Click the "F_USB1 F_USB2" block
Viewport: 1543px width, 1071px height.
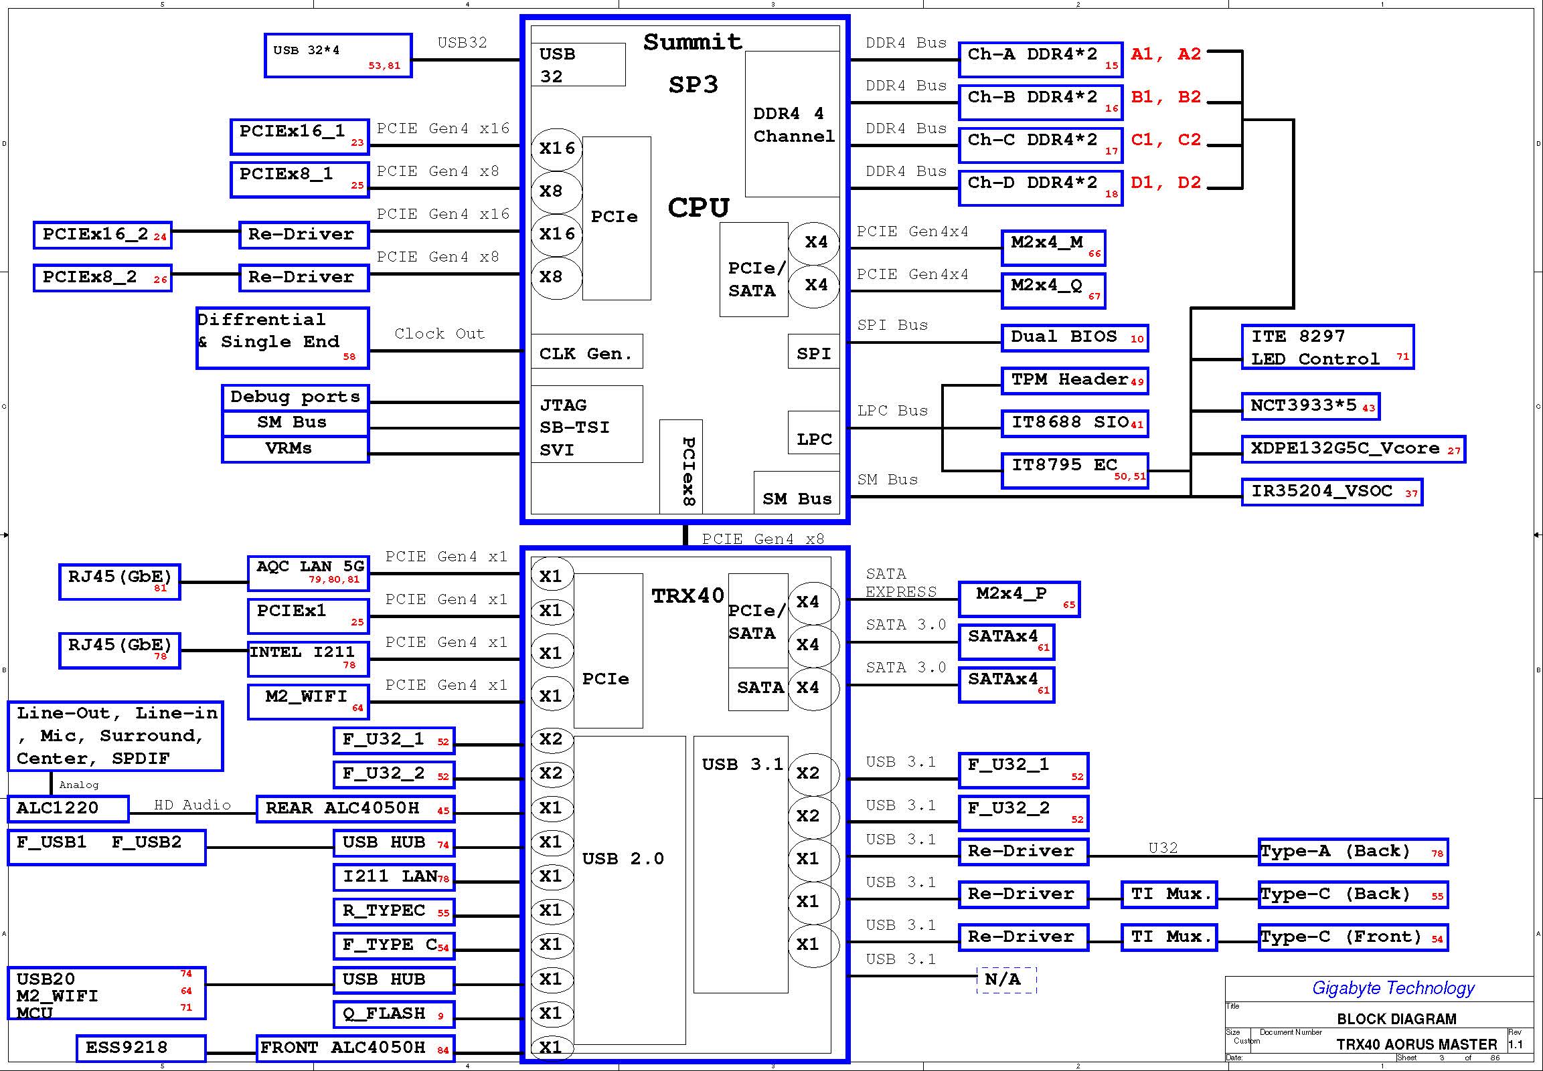coord(106,848)
